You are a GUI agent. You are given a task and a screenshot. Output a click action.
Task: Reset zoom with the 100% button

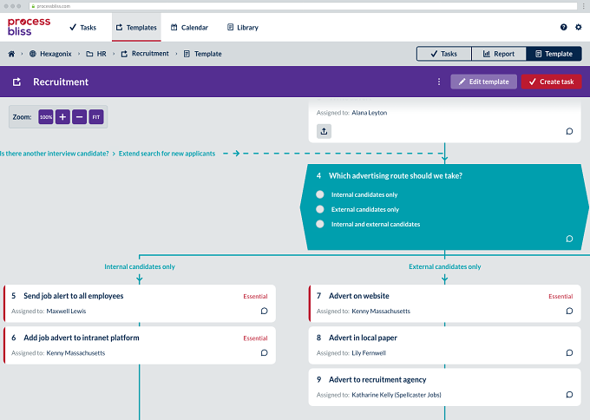pos(46,117)
